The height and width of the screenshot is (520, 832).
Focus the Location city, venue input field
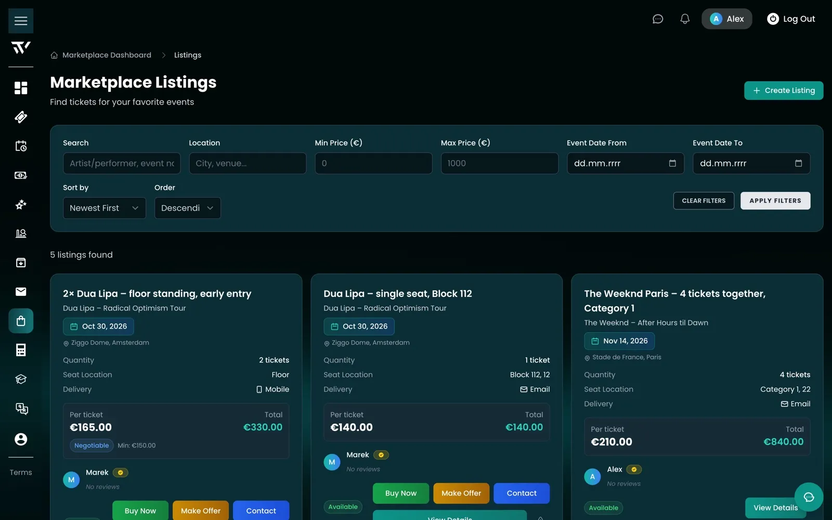[248, 163]
